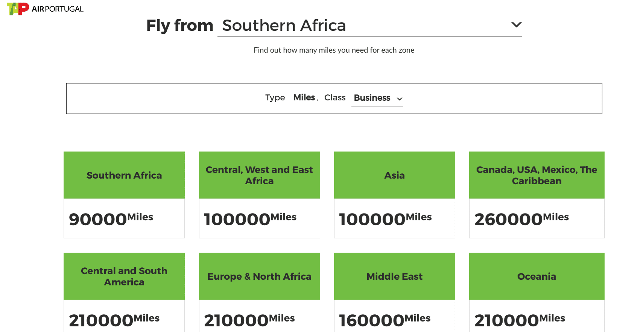The width and height of the screenshot is (637, 332).
Task: Click the small arrow next to Business
Action: point(400,99)
